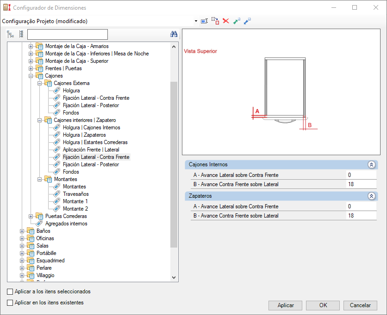Select the Perlare tree item
387x315 pixels.
click(44, 268)
